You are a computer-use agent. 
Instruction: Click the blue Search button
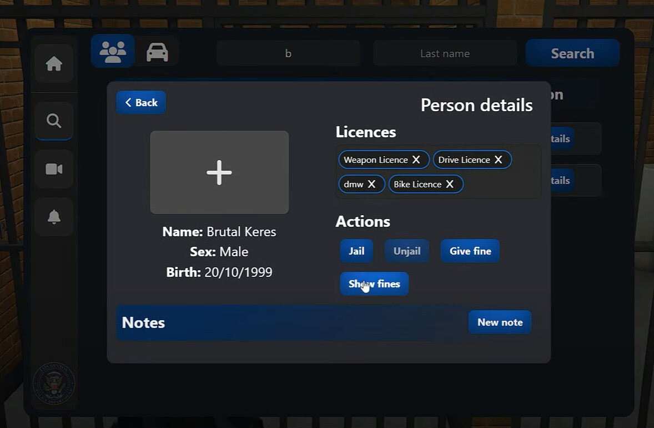(572, 53)
